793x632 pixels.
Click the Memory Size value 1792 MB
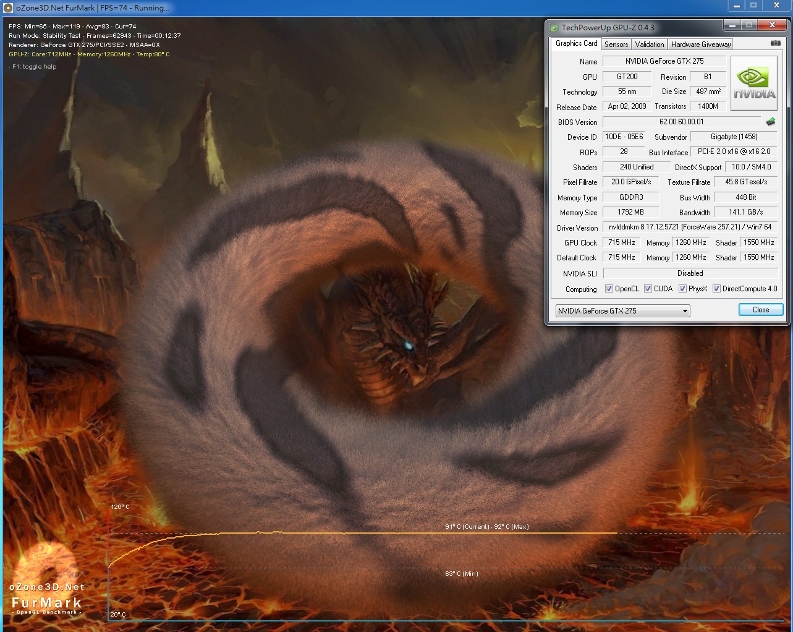coord(630,212)
